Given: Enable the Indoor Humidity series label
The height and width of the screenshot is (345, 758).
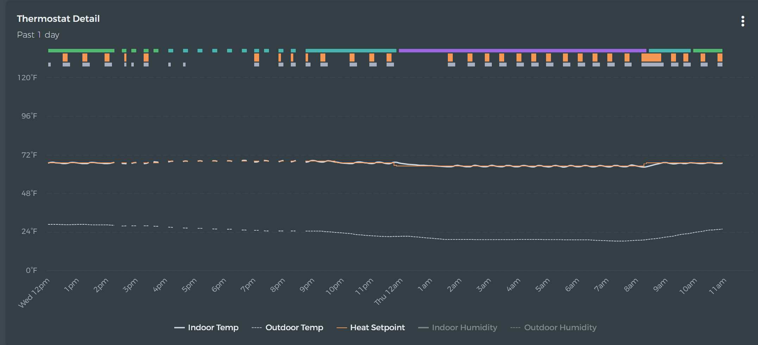Looking at the screenshot, I should 464,327.
